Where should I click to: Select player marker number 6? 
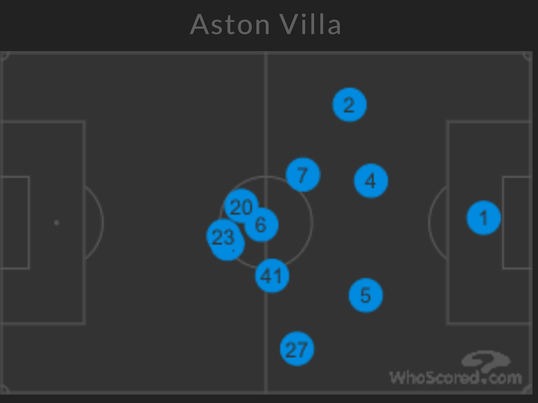[x=261, y=224]
